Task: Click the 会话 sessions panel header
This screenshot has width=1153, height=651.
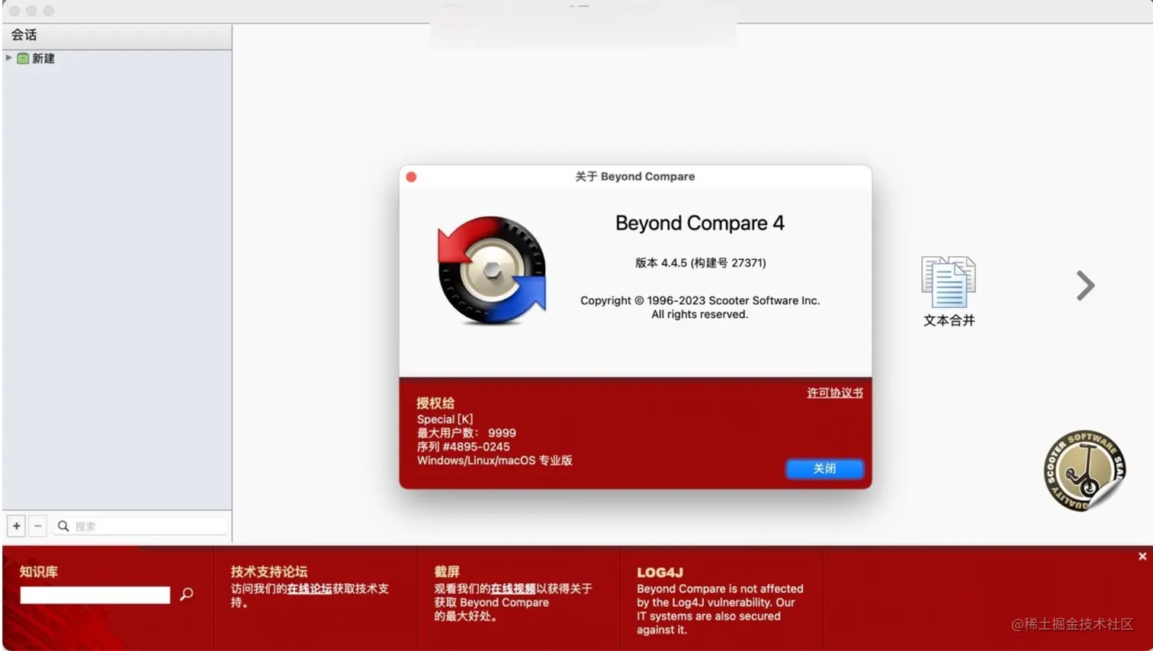Action: 117,35
